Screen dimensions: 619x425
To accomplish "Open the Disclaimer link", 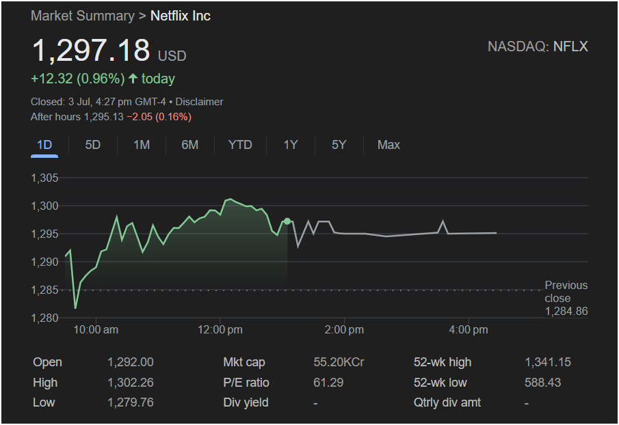I will (199, 102).
